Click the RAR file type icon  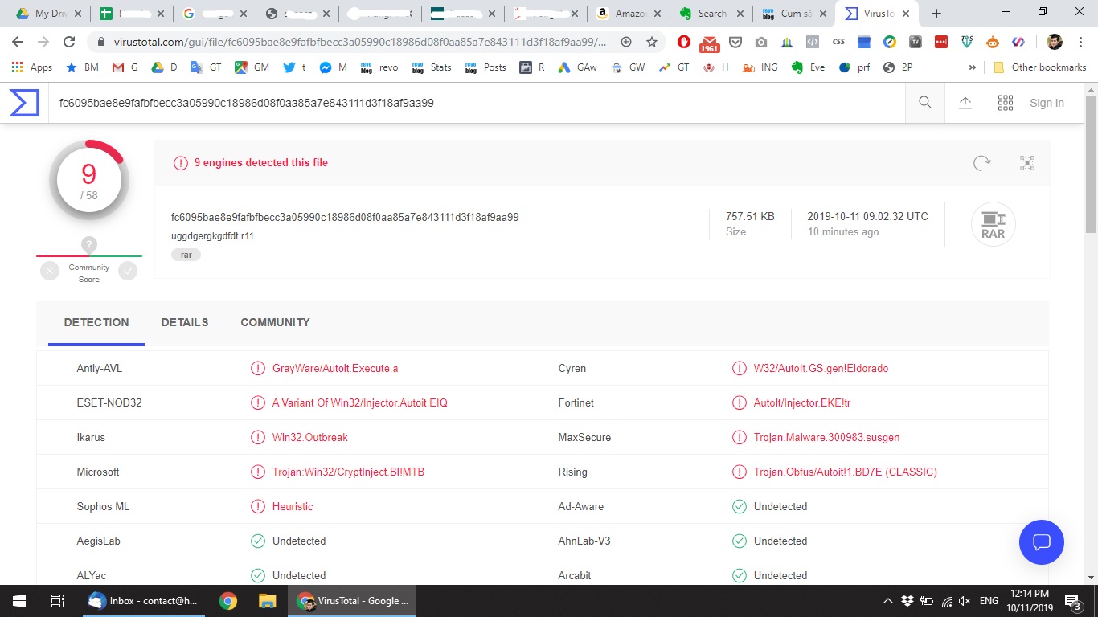(x=994, y=224)
